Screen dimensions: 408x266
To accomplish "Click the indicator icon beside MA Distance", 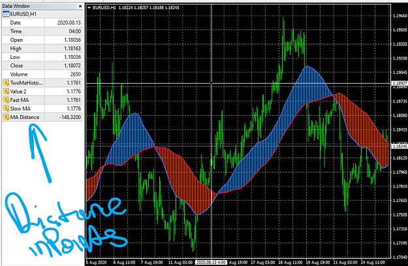I will 6,117.
